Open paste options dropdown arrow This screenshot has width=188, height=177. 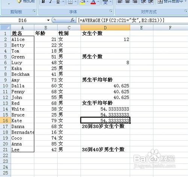pos(9,4)
